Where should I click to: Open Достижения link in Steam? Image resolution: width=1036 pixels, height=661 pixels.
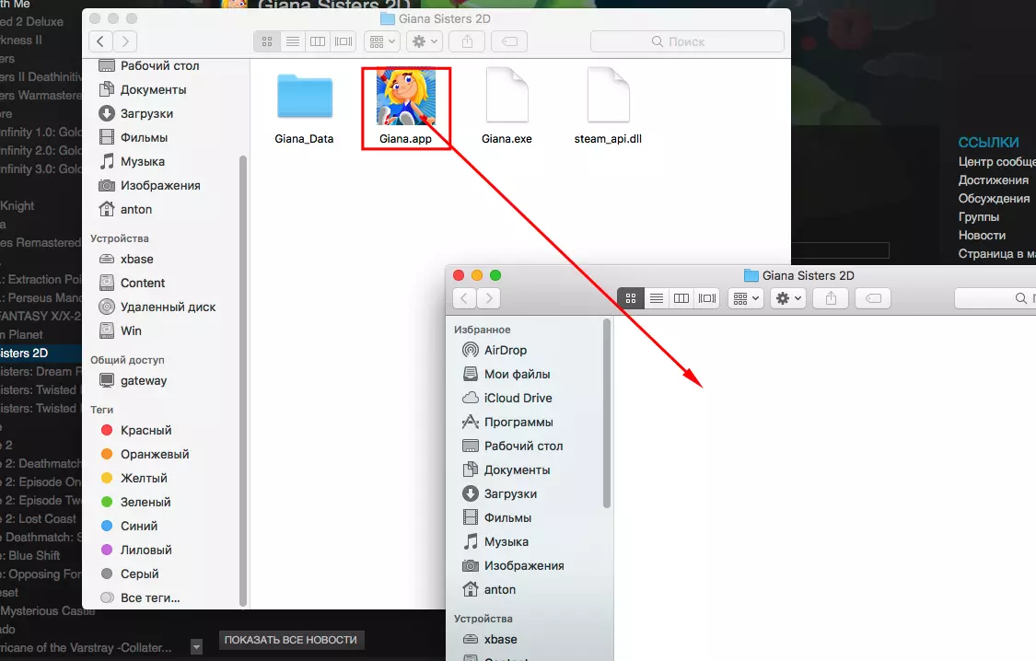(x=993, y=180)
